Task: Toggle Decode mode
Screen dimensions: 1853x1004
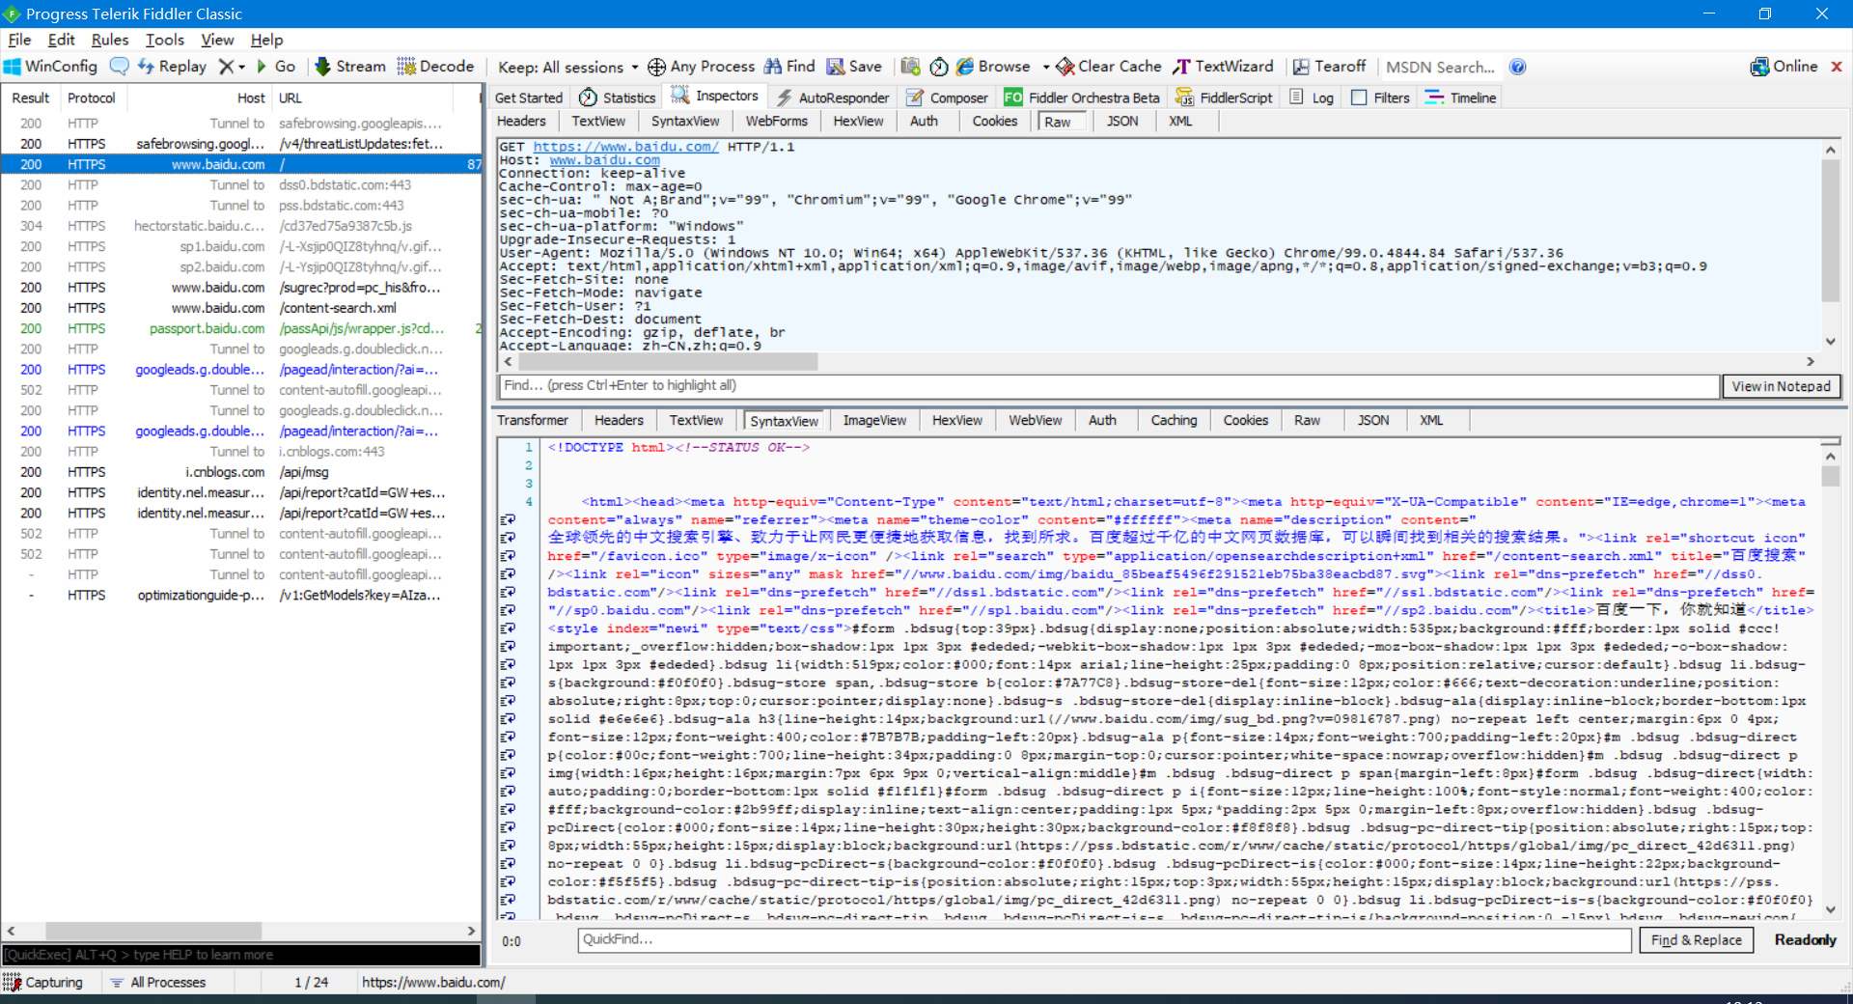Action: tap(436, 67)
